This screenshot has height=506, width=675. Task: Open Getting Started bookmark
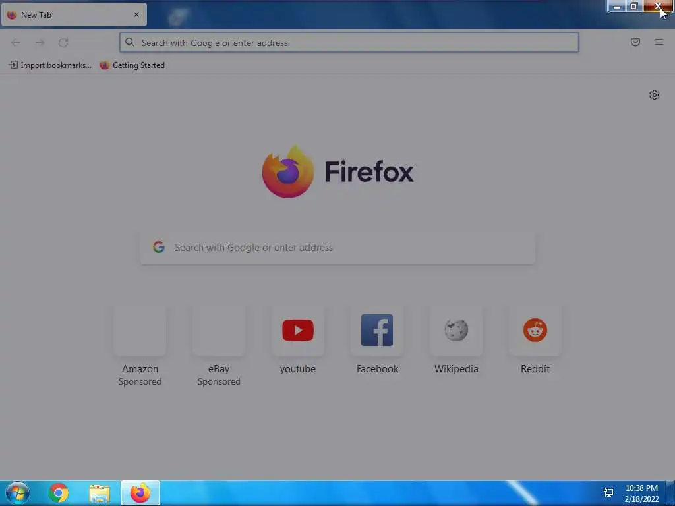pyautogui.click(x=132, y=65)
